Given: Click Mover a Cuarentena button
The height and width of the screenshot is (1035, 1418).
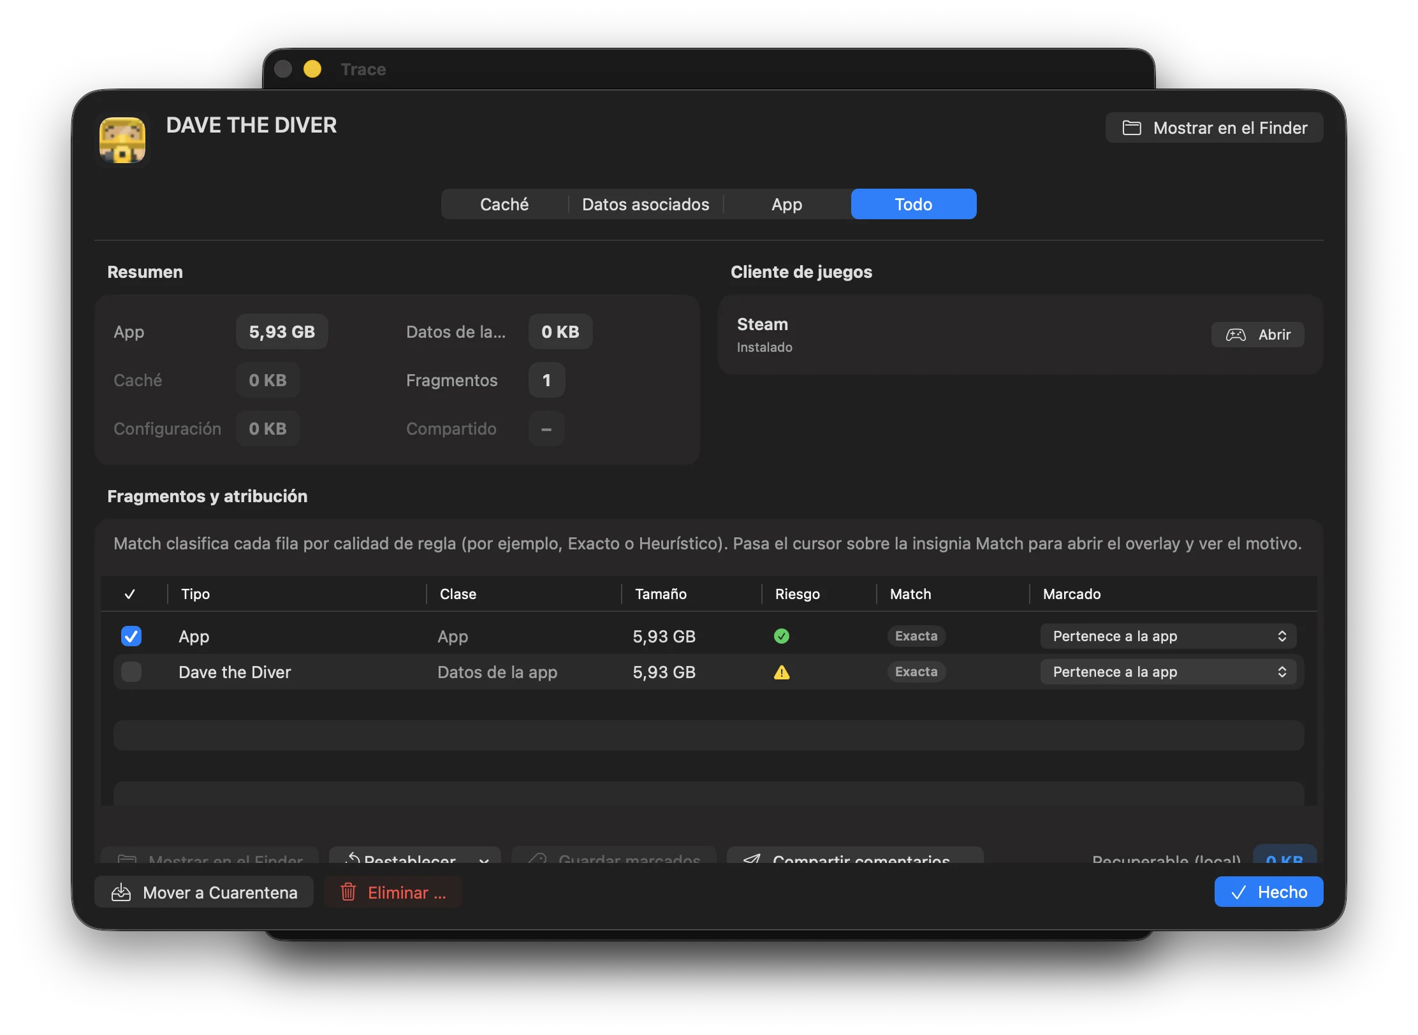Looking at the screenshot, I should coord(204,892).
